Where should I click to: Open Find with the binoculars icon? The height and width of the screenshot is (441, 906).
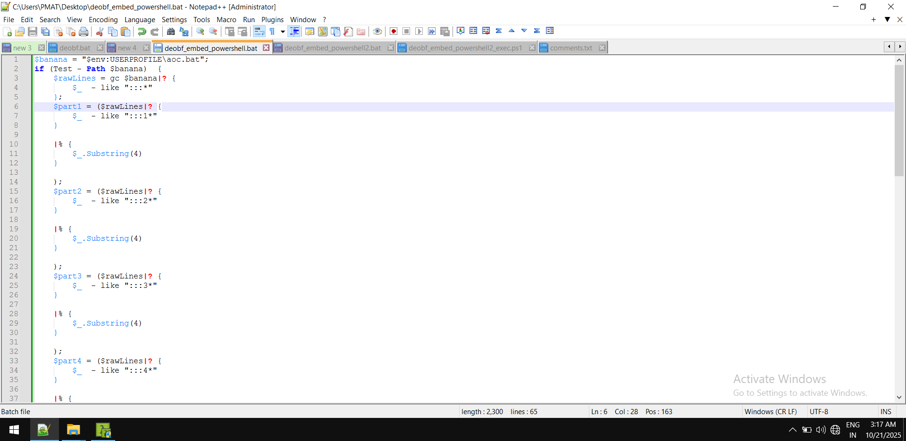coord(171,32)
